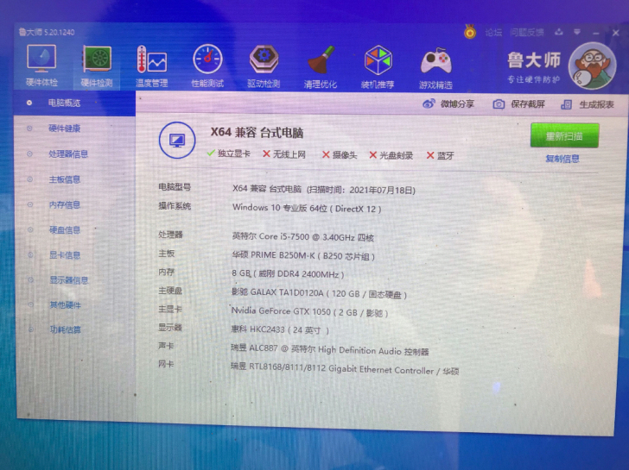This screenshot has height=470, width=629.
Task: Click the 惠科 HKC2433 monitor value
Action: coord(280,330)
